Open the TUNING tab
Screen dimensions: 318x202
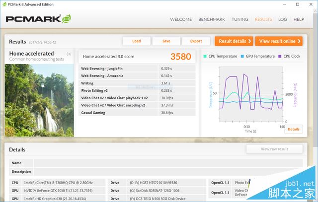pos(240,19)
